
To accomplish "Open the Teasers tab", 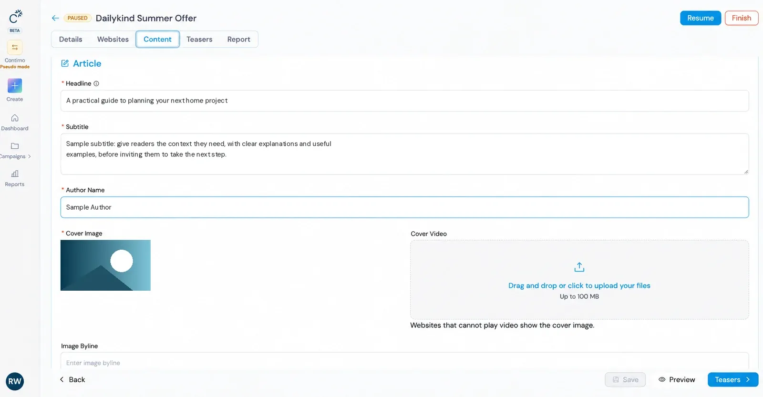I will tap(199, 39).
